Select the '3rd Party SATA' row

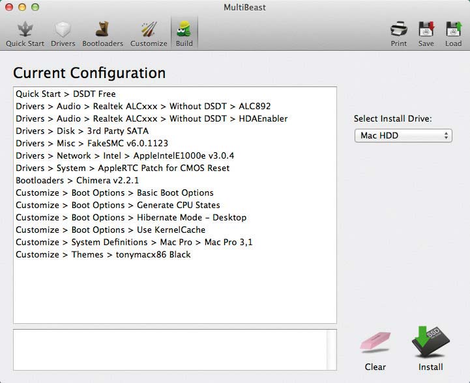click(175, 131)
